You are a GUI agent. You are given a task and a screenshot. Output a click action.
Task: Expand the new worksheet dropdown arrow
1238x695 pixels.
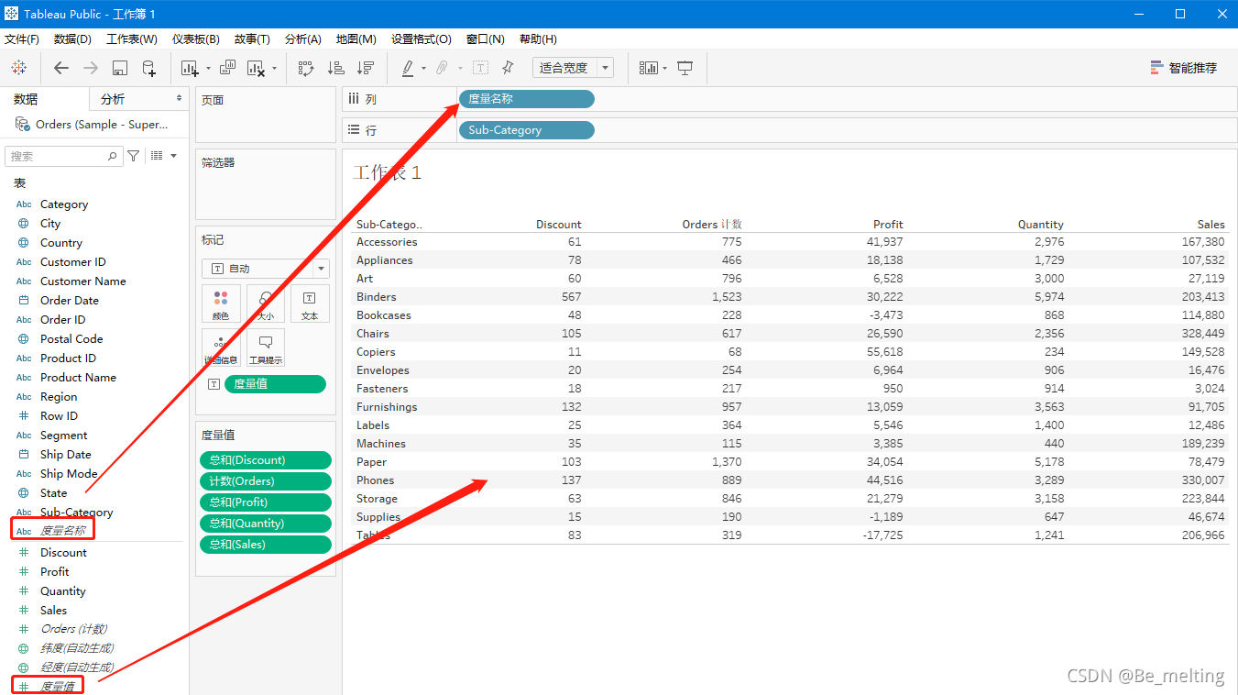click(208, 69)
